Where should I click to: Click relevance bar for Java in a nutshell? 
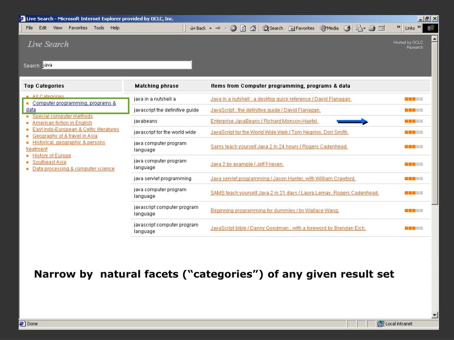pyautogui.click(x=414, y=99)
